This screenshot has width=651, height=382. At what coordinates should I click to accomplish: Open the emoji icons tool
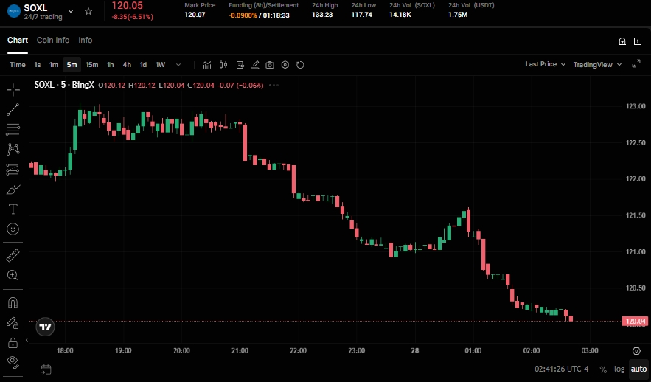pos(13,229)
